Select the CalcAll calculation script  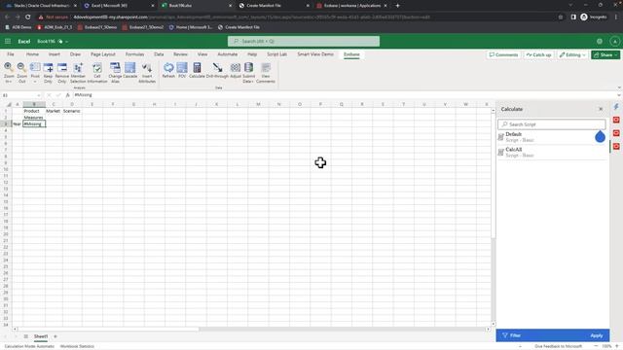[552, 153]
